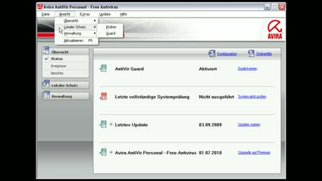The width and height of the screenshot is (322, 181).
Task: Click the Letztes Update status icon
Action: 103,124
